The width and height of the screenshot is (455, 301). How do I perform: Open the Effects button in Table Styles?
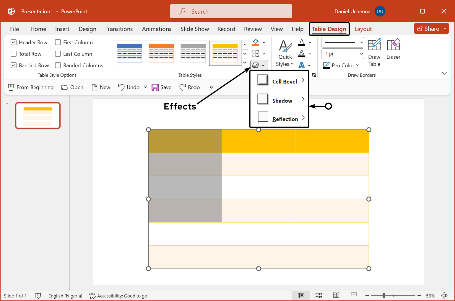click(259, 65)
